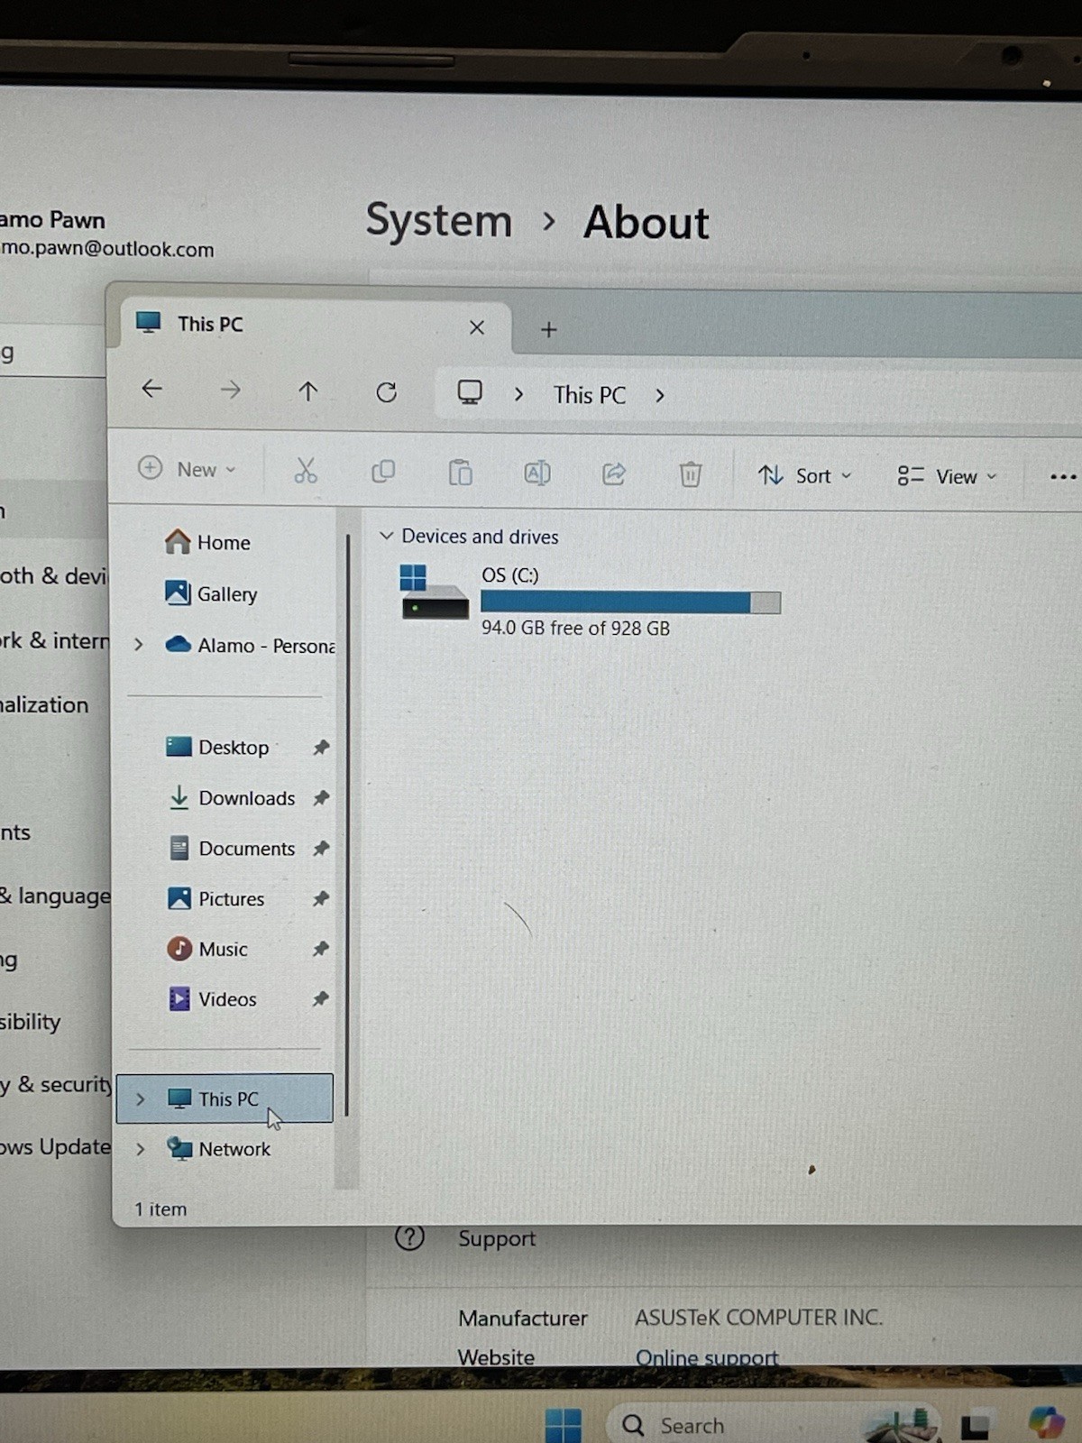Open the Music quick access folder

click(207, 949)
